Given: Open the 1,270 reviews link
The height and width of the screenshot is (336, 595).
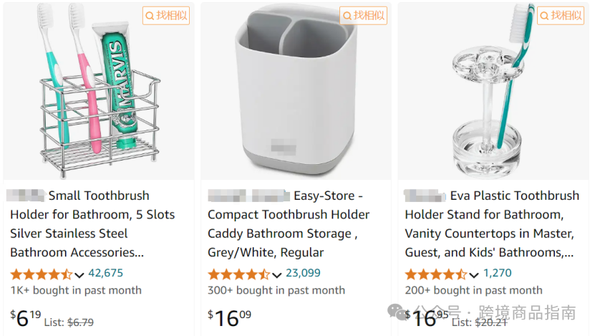Looking at the screenshot, I should pos(497,273).
